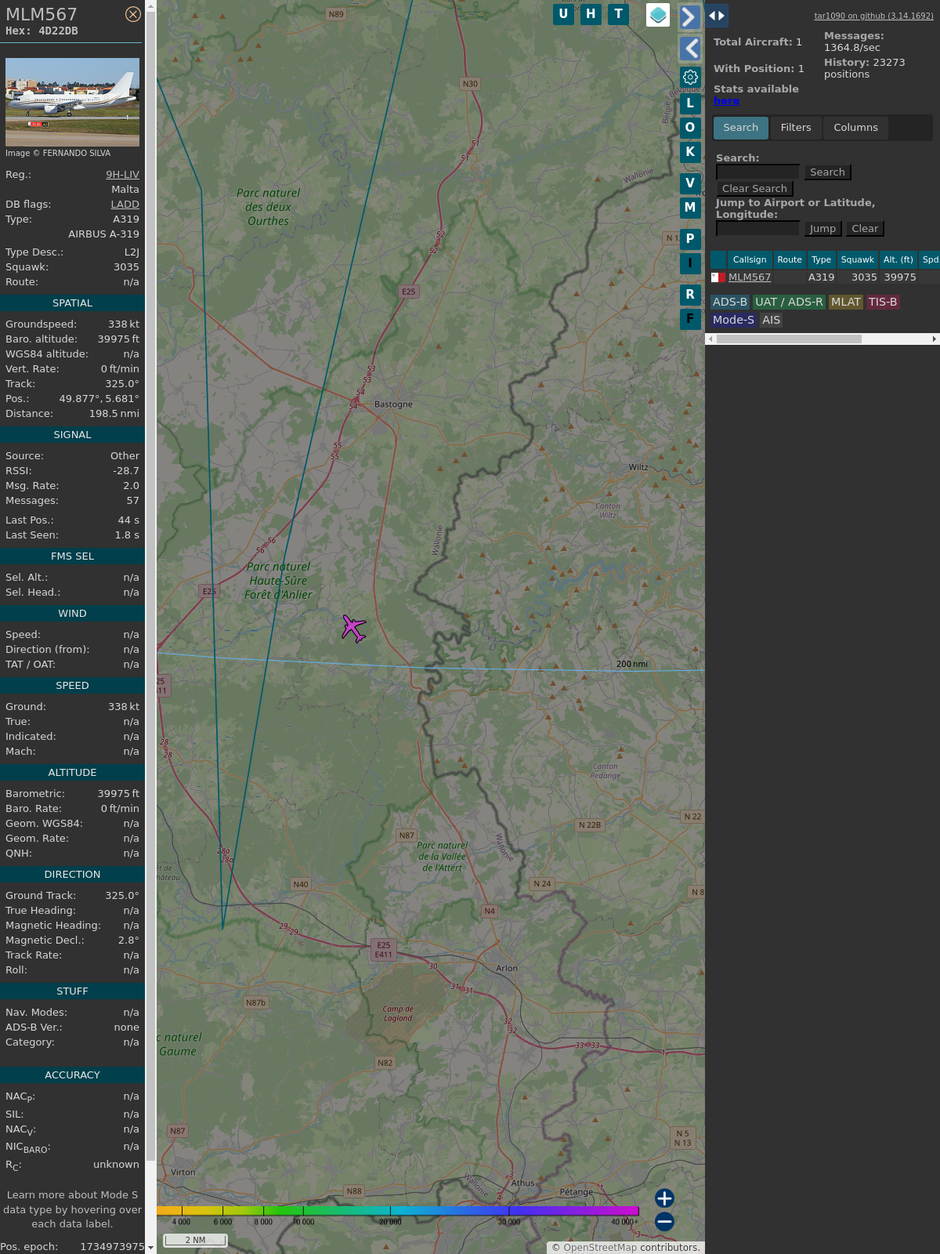Viewport: 940px width, 1254px height.
Task: Toggle the I map button
Action: coord(690,263)
